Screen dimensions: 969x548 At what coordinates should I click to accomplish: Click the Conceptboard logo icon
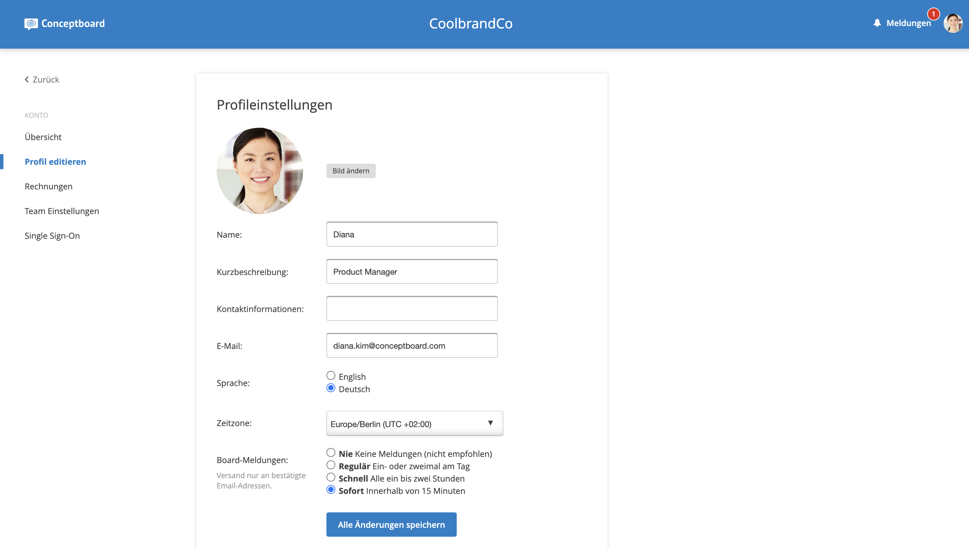click(x=31, y=24)
